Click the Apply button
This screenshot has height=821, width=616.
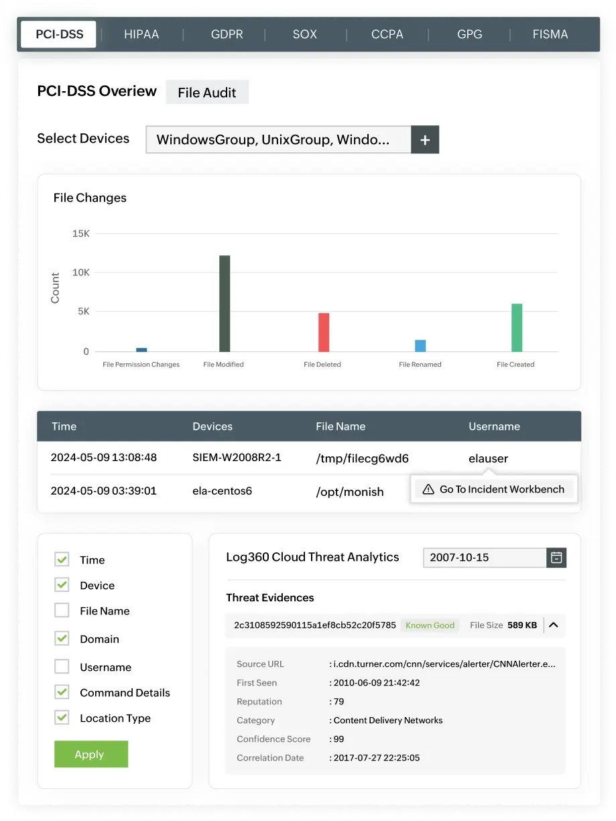[x=90, y=753]
